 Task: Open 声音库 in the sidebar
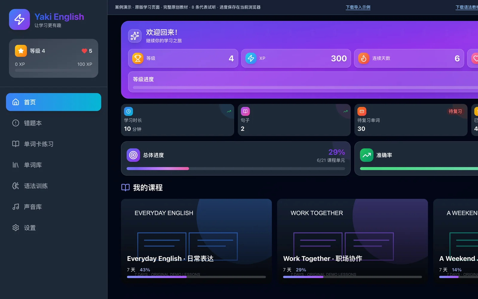pyautogui.click(x=53, y=207)
